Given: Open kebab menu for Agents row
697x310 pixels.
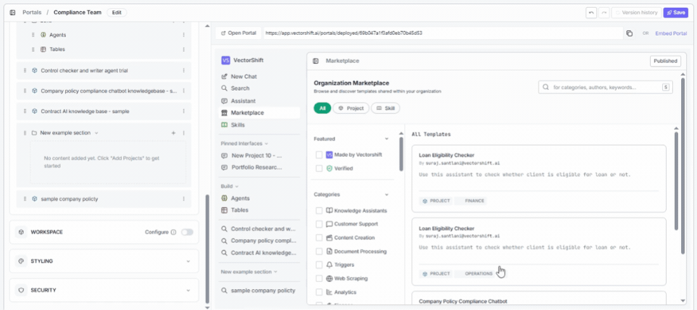Looking at the screenshot, I should tap(184, 35).
